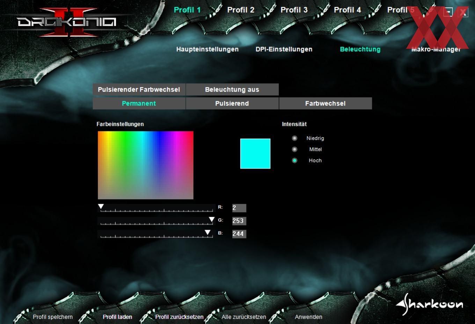The width and height of the screenshot is (475, 324).
Task: Select Beleuchtung aus mode
Action: (x=232, y=89)
